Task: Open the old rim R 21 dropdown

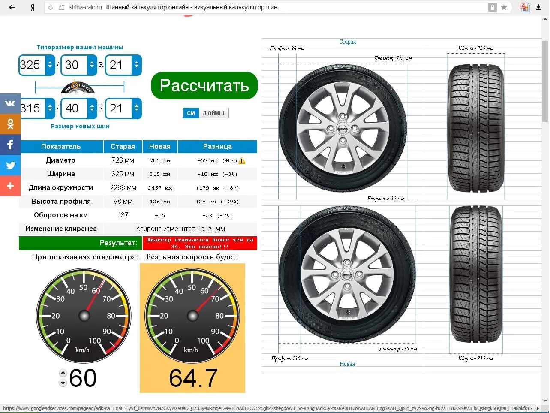Action: (123, 65)
